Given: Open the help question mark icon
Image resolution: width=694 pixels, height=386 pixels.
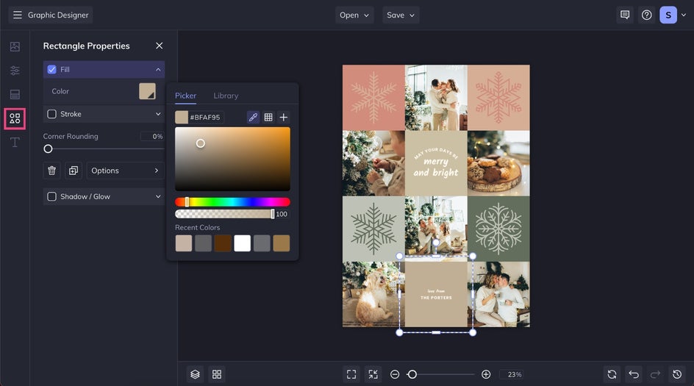Looking at the screenshot, I should pos(647,15).
